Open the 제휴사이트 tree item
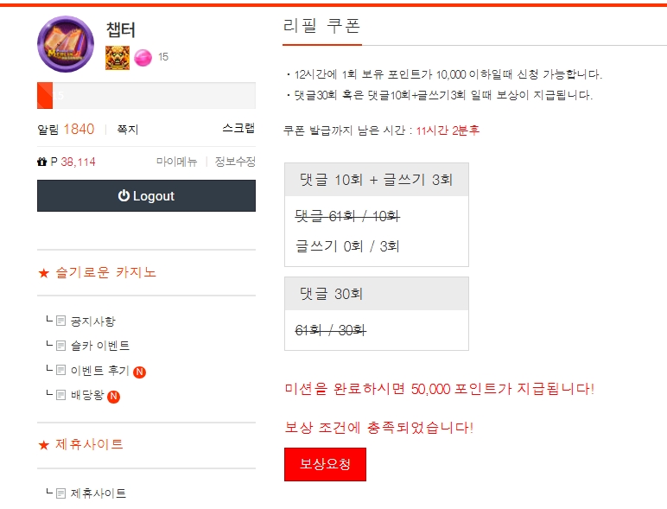Viewport: 667px width, 509px height. point(98,493)
